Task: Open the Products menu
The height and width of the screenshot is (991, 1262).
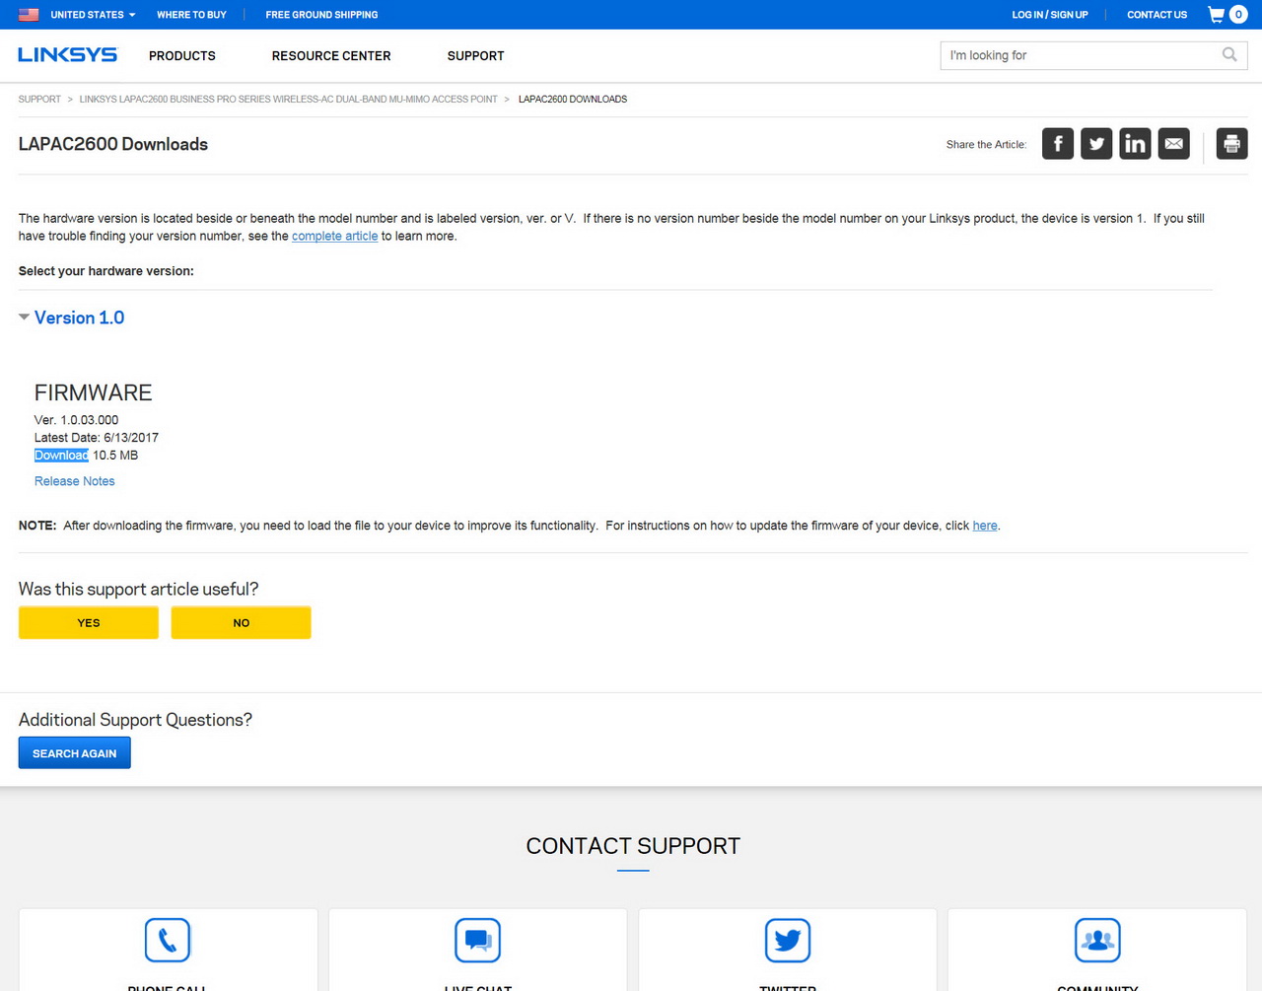Action: (x=182, y=56)
